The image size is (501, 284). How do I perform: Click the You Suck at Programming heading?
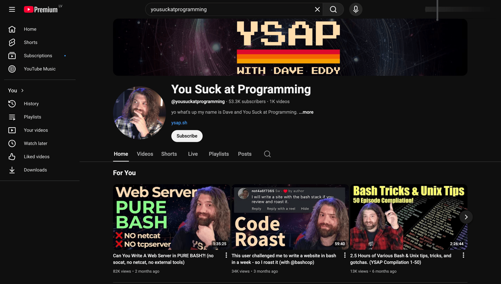coord(241,89)
